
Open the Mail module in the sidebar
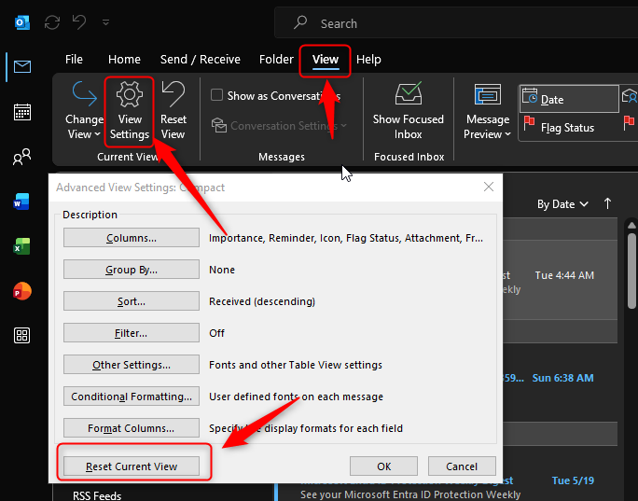[x=22, y=67]
